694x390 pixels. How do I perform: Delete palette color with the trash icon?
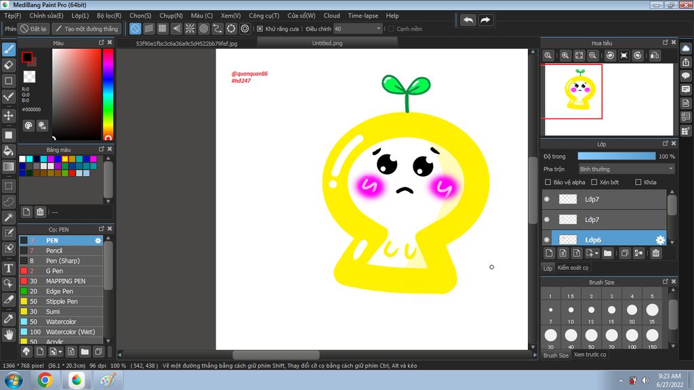click(x=40, y=212)
